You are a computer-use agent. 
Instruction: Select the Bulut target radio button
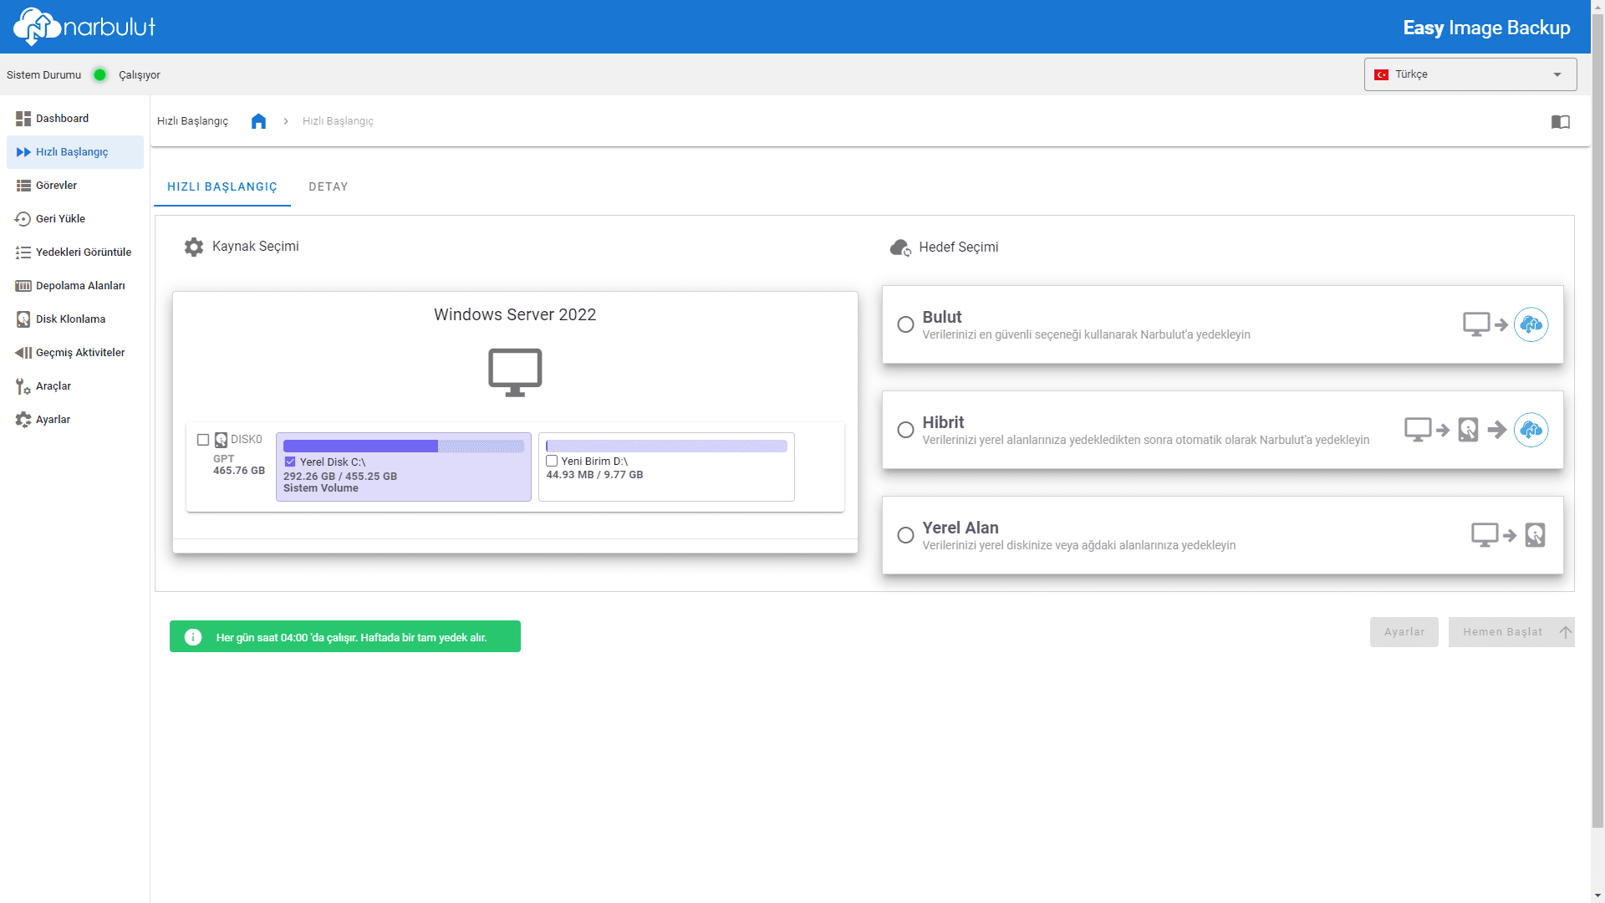point(905,324)
